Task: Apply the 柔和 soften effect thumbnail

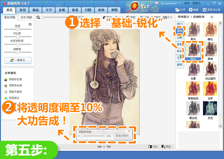Action: (x=210, y=49)
